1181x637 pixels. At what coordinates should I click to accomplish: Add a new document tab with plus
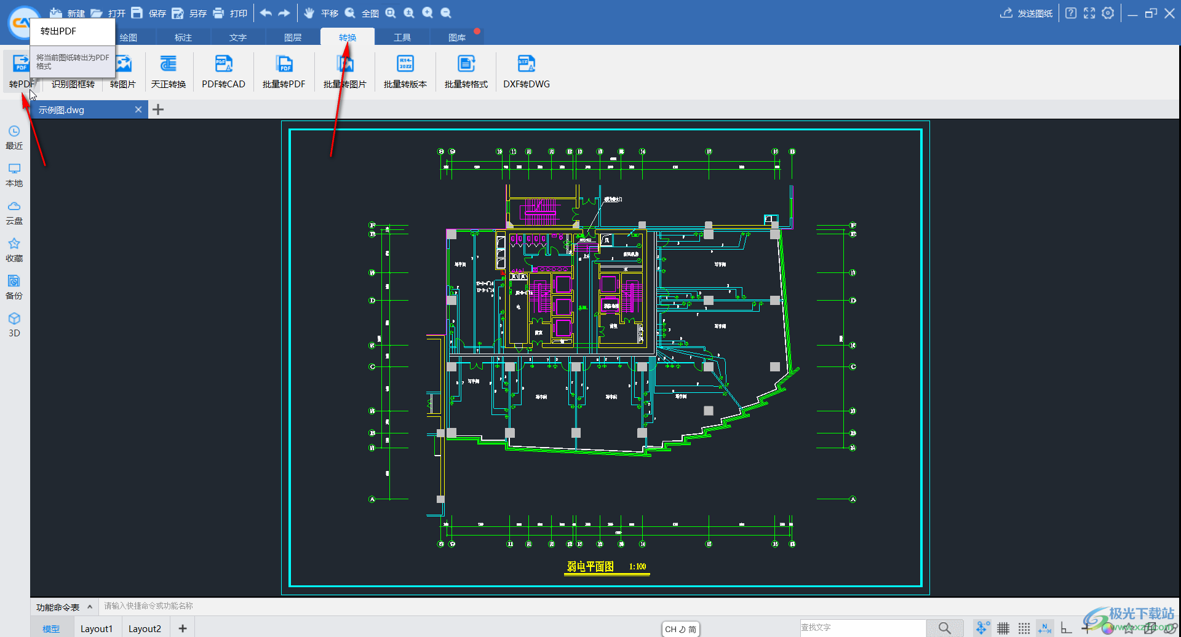pyautogui.click(x=158, y=109)
